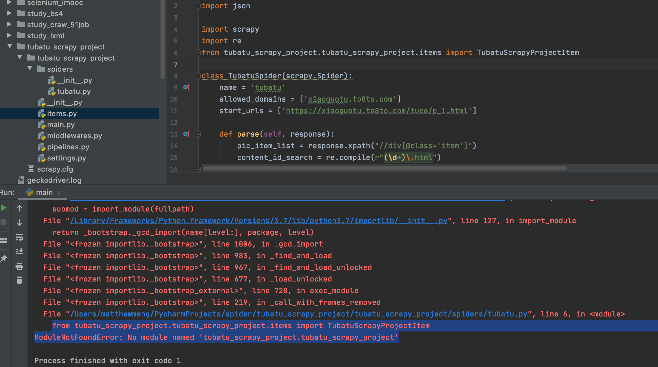The image size is (658, 367).
Task: Click the Stop process square icon
Action: click(x=3, y=222)
